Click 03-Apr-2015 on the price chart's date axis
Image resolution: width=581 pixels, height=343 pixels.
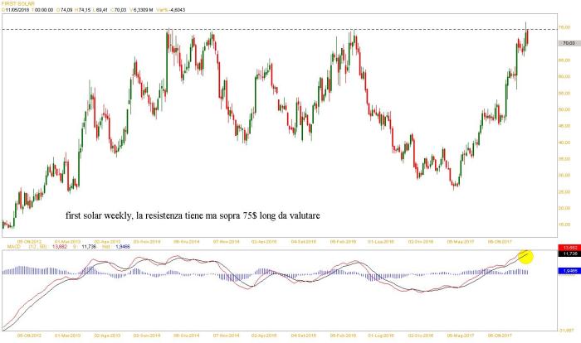click(264, 242)
